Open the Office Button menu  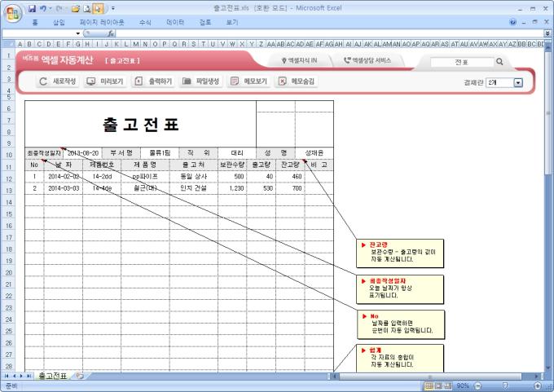[x=13, y=14]
